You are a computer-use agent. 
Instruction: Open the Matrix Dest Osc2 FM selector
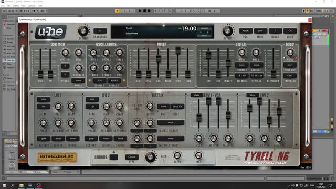(x=177, y=106)
